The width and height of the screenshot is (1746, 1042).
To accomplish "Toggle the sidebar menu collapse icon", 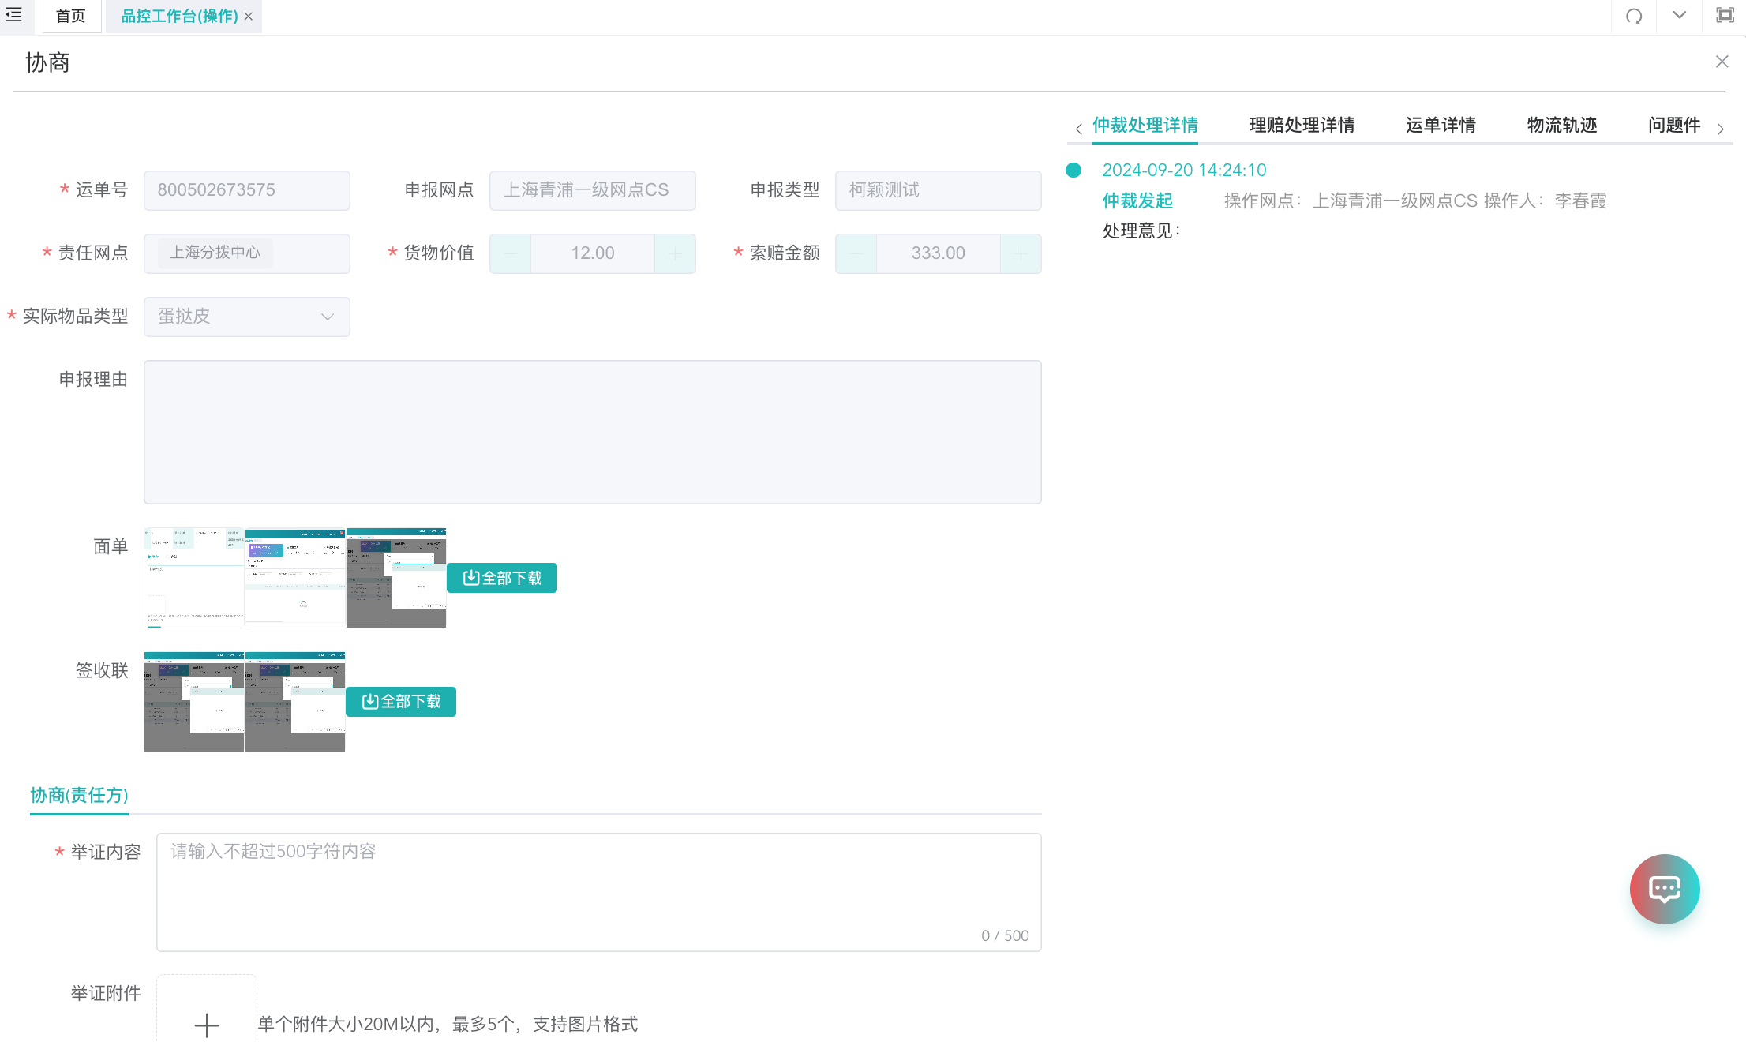I will (x=14, y=15).
